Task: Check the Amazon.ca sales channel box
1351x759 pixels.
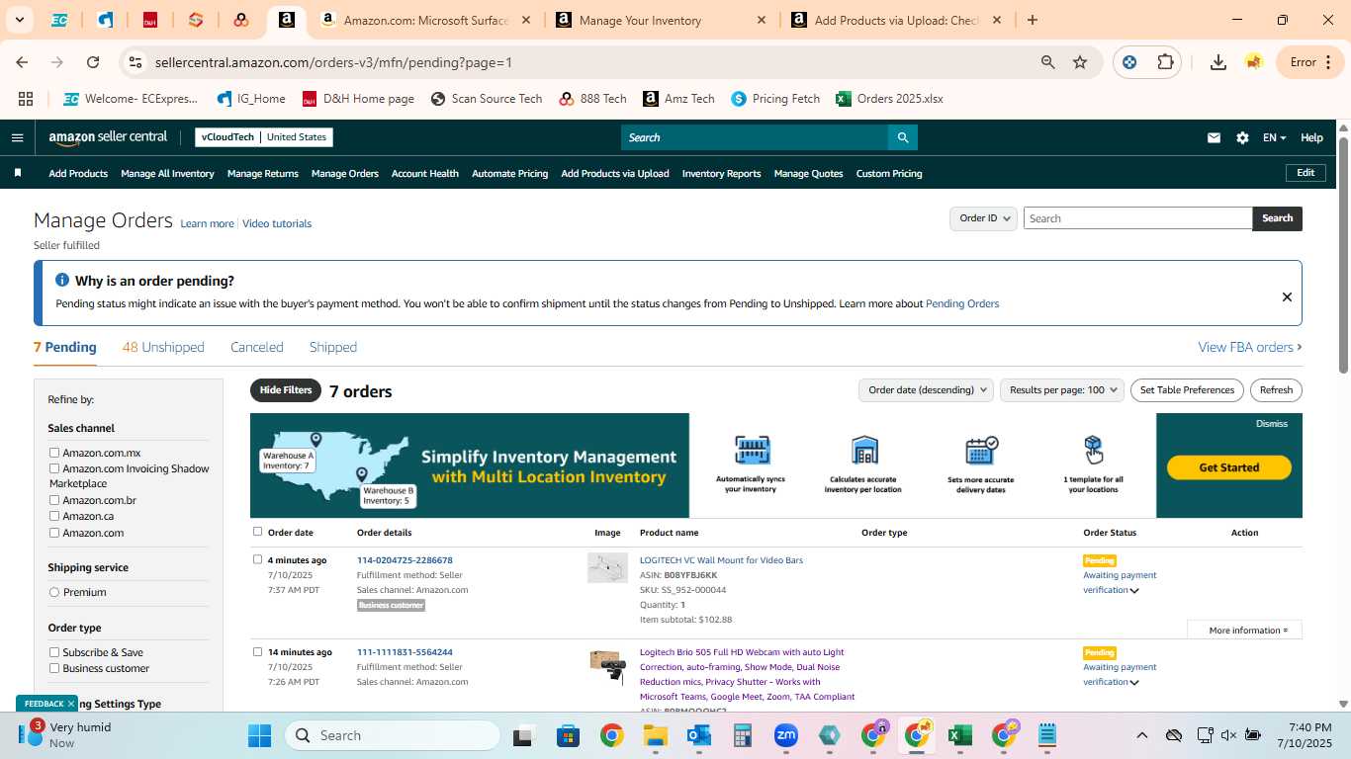Action: [x=54, y=516]
